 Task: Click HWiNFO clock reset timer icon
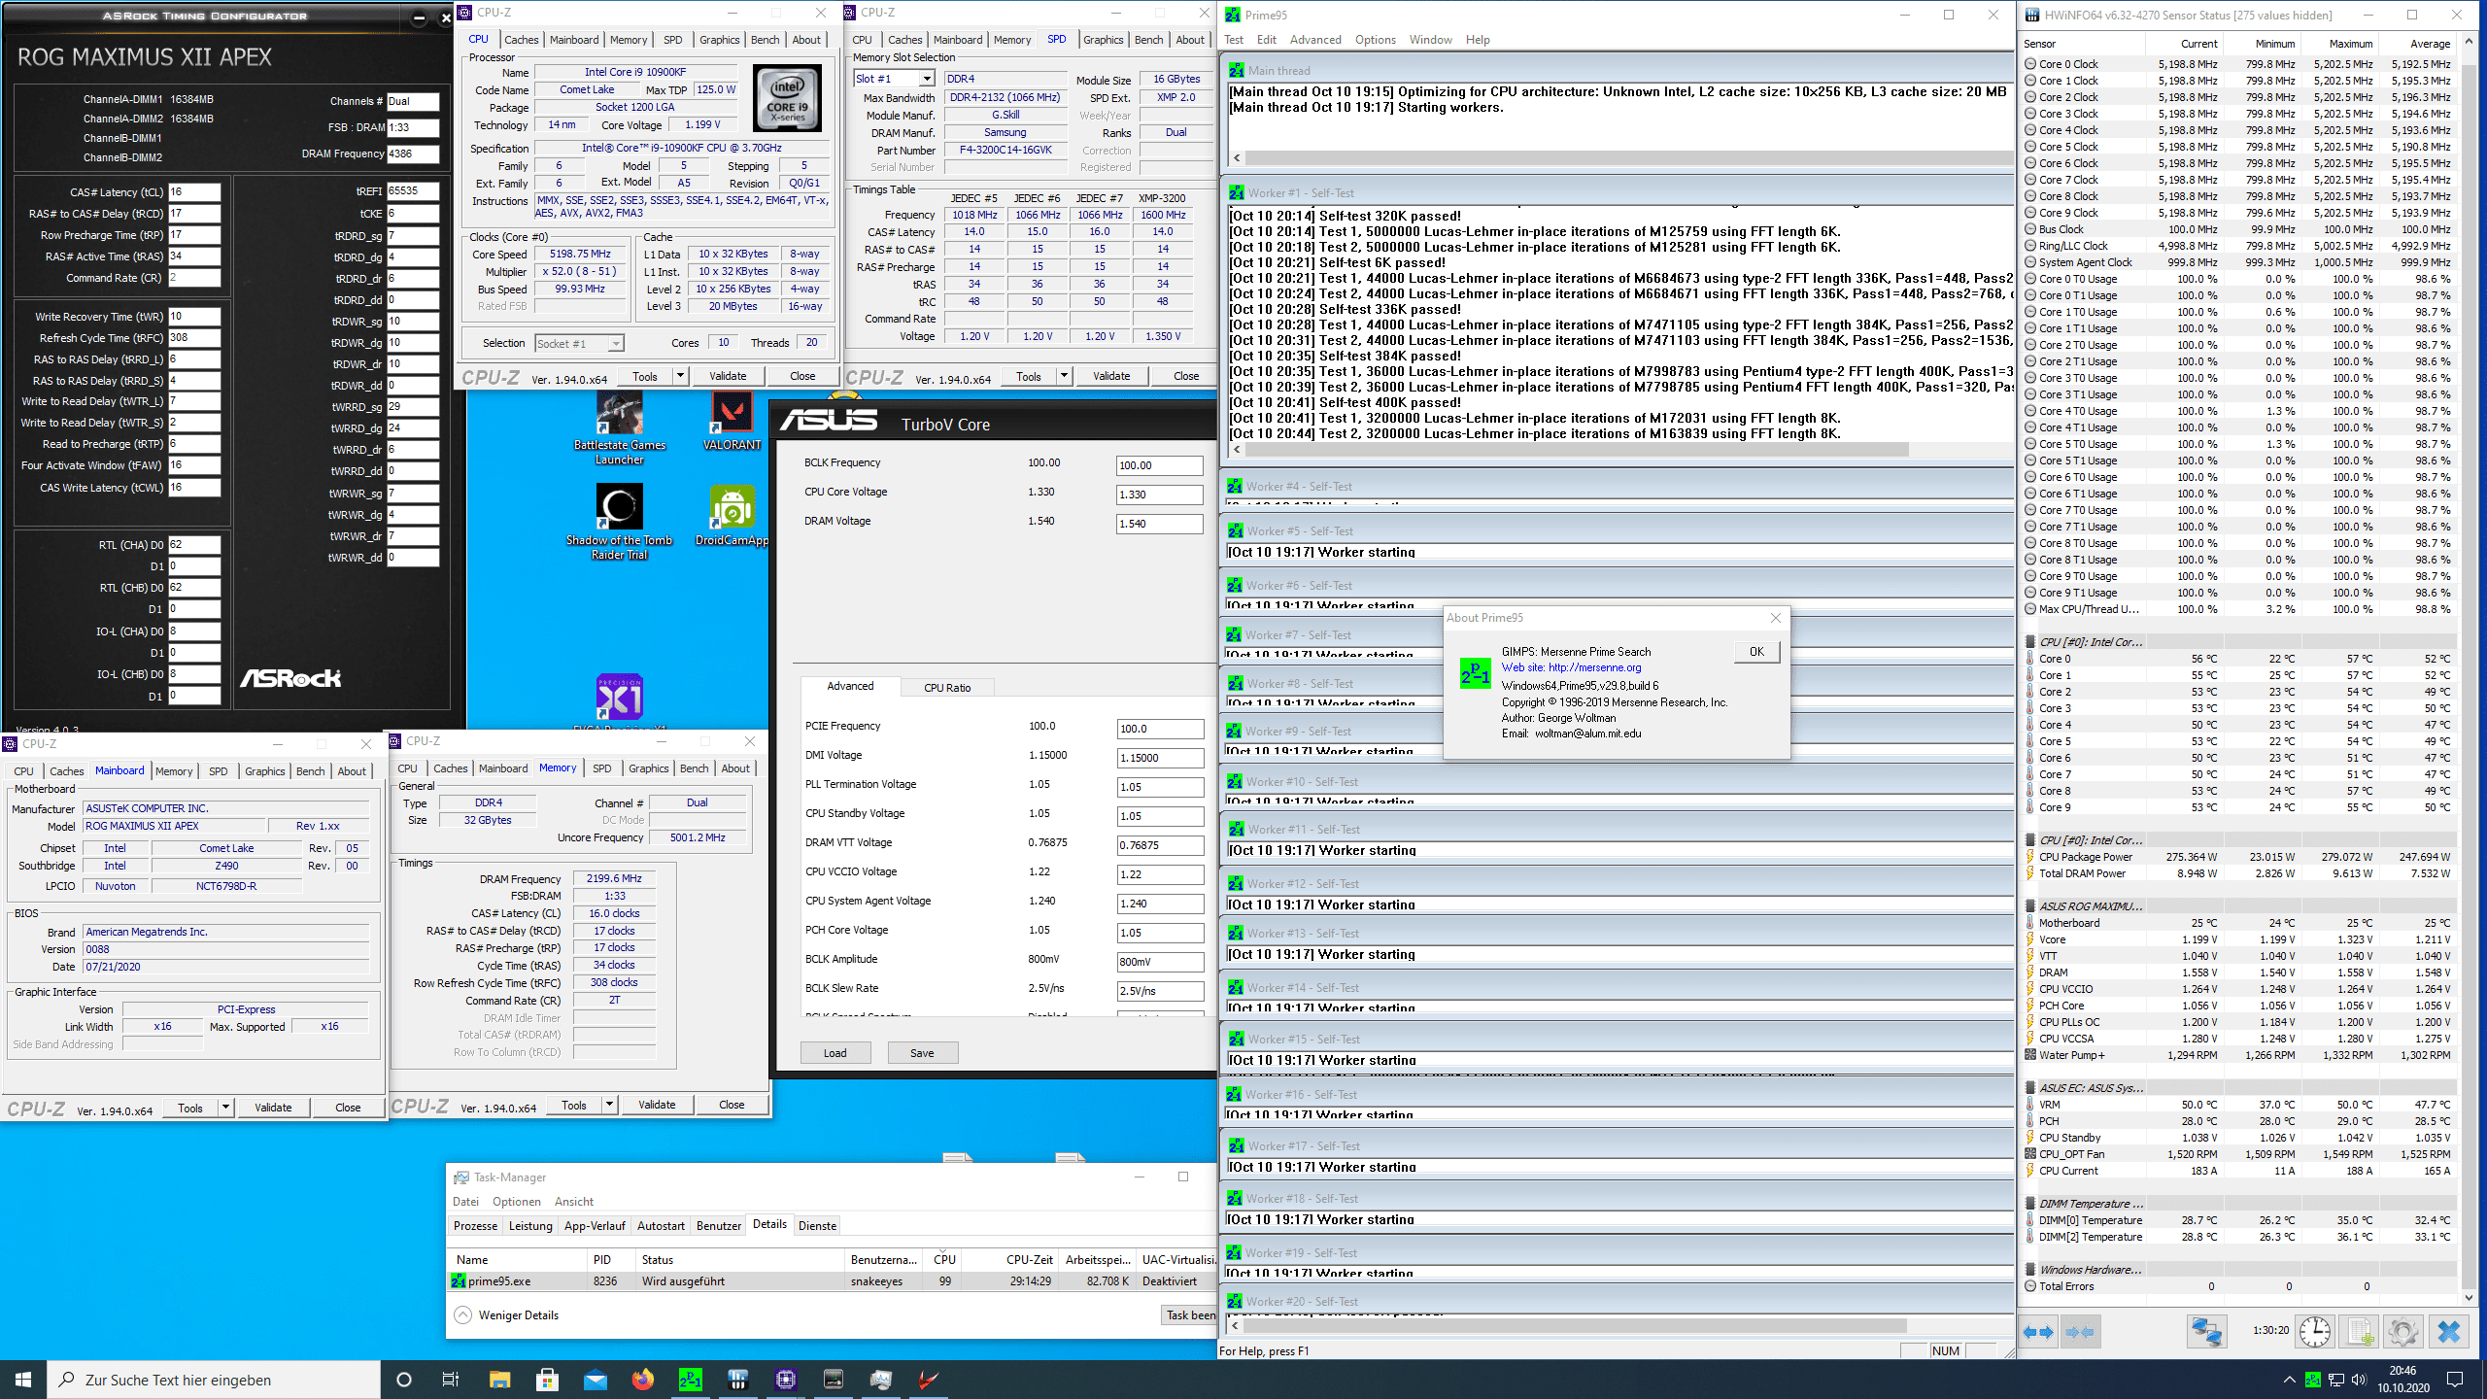click(2315, 1332)
